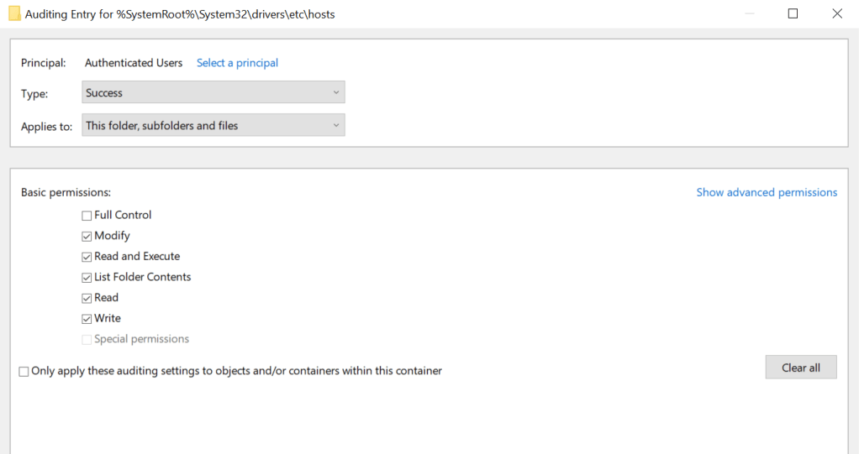Screen dimensions: 859x454
Task: Click the Auditing Entry window title text
Action: coord(180,14)
